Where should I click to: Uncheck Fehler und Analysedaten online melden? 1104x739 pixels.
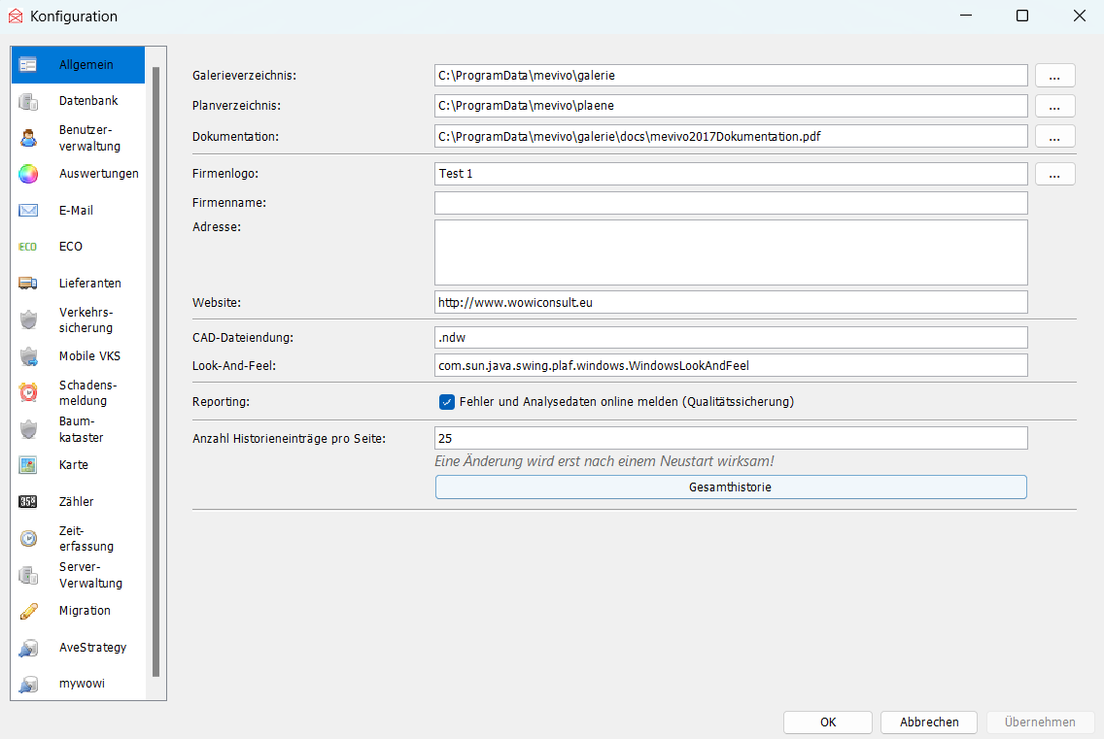(x=447, y=401)
